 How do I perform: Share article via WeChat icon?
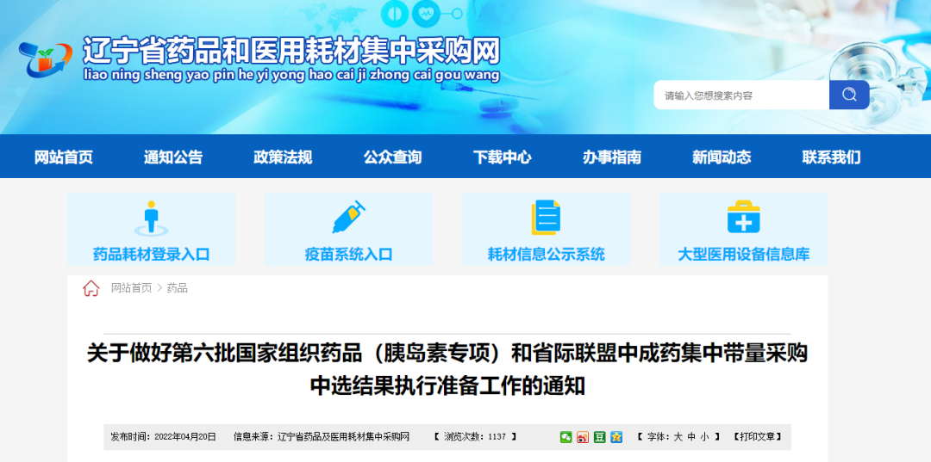pos(565,437)
